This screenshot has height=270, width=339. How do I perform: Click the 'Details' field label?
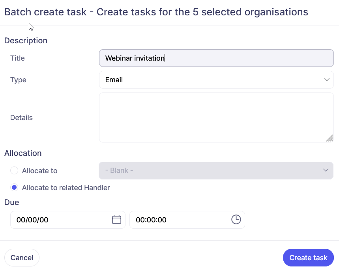(21, 118)
